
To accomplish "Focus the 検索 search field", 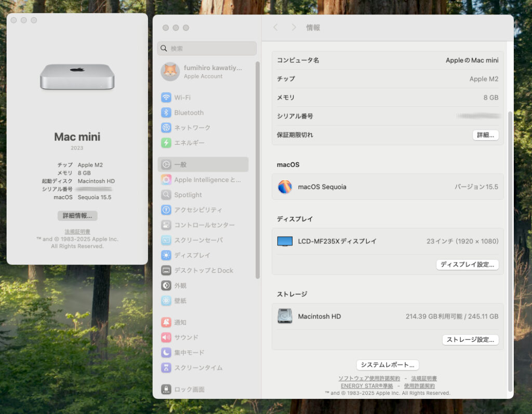I will (x=207, y=48).
